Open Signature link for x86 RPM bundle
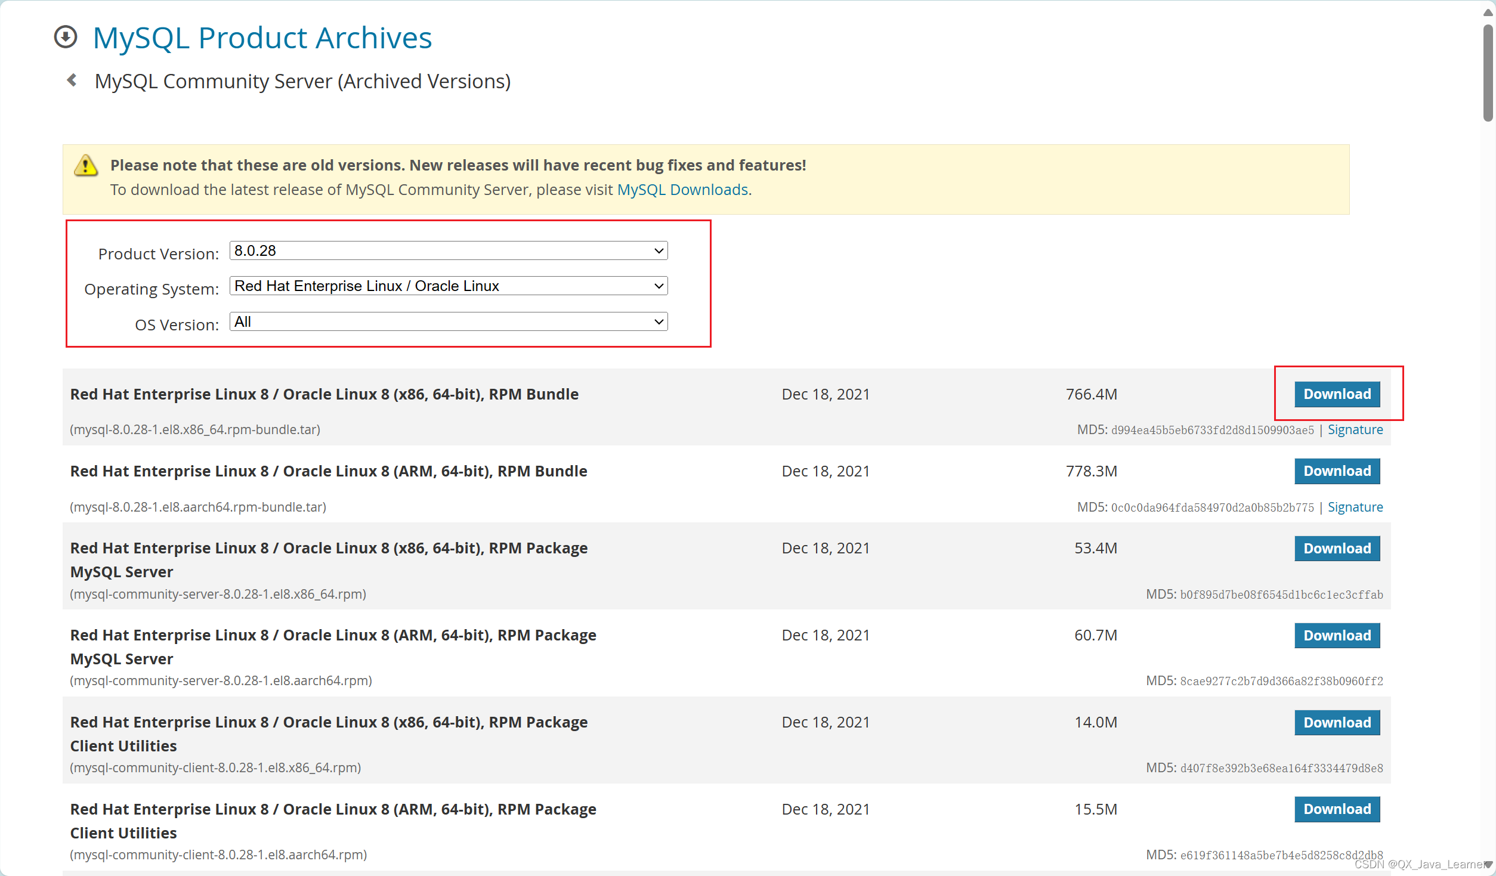Image resolution: width=1496 pixels, height=876 pixels. point(1355,429)
